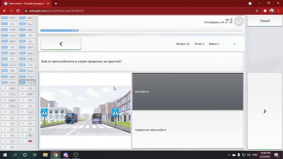Screen dimensions: 283x159
Task: Click the address bar URL
Action: tap(57, 11)
